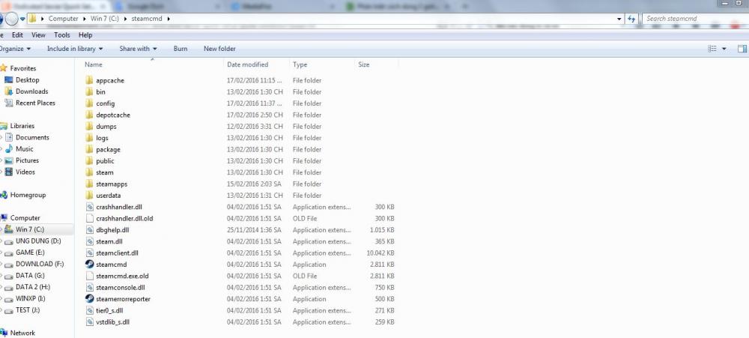Image resolution: width=749 pixels, height=338 pixels.
Task: Select Network in the sidebar
Action: click(x=22, y=333)
